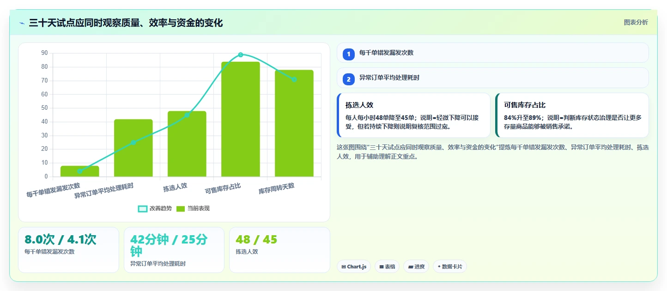Toggle the 当前表现 legend item
667x291 pixels.
[193, 208]
